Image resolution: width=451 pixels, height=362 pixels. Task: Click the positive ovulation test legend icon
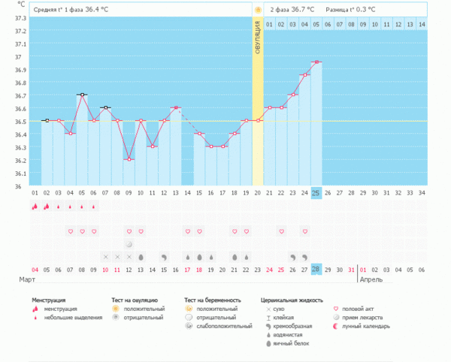pos(115,309)
